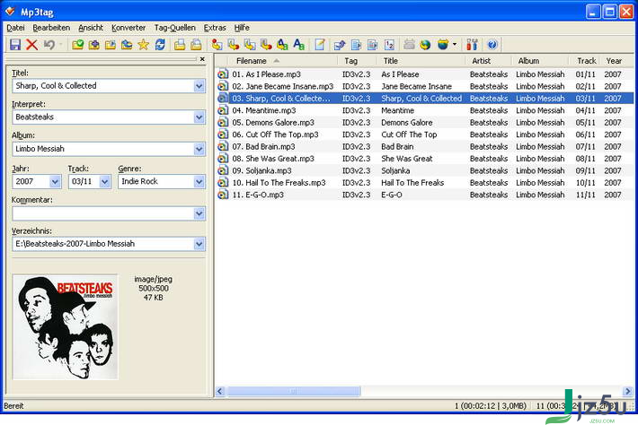Expand the Verzeichnis dropdown
Image resolution: width=638 pixels, height=425 pixels.
199,244
